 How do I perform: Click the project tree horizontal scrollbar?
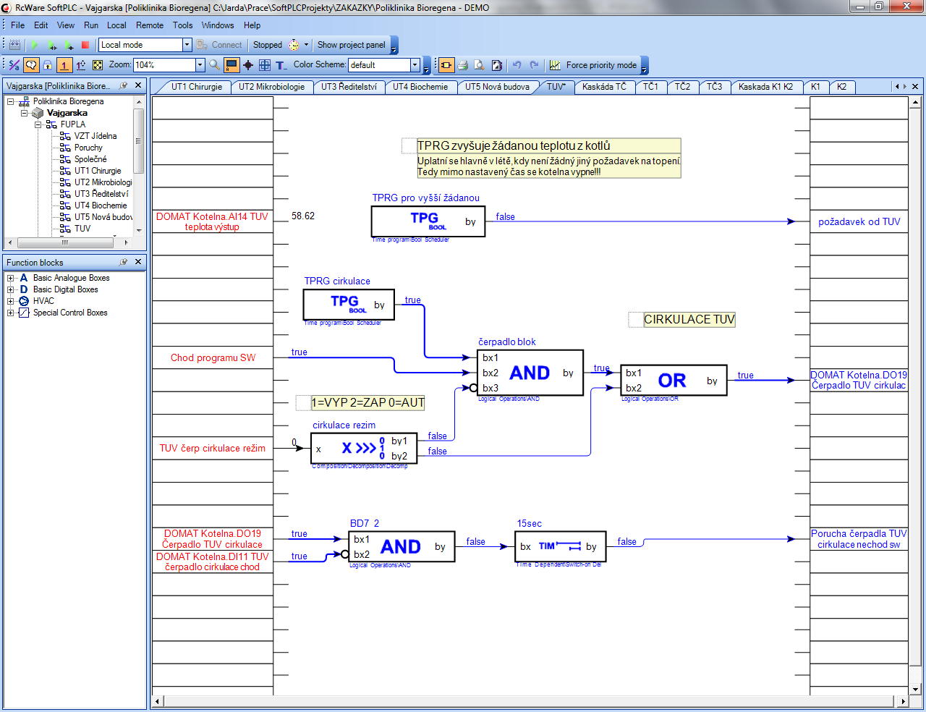[x=64, y=242]
